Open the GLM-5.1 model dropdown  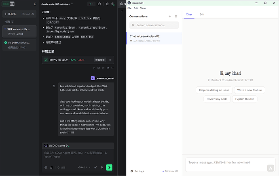pyautogui.click(x=85, y=168)
